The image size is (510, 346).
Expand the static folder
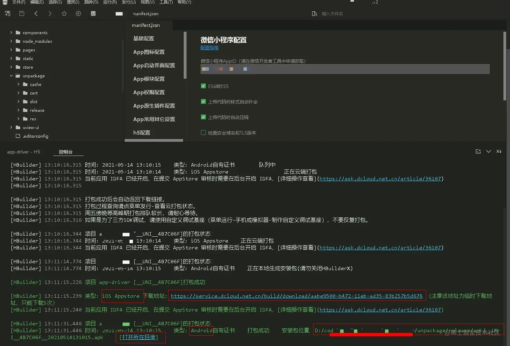[x=11, y=58]
